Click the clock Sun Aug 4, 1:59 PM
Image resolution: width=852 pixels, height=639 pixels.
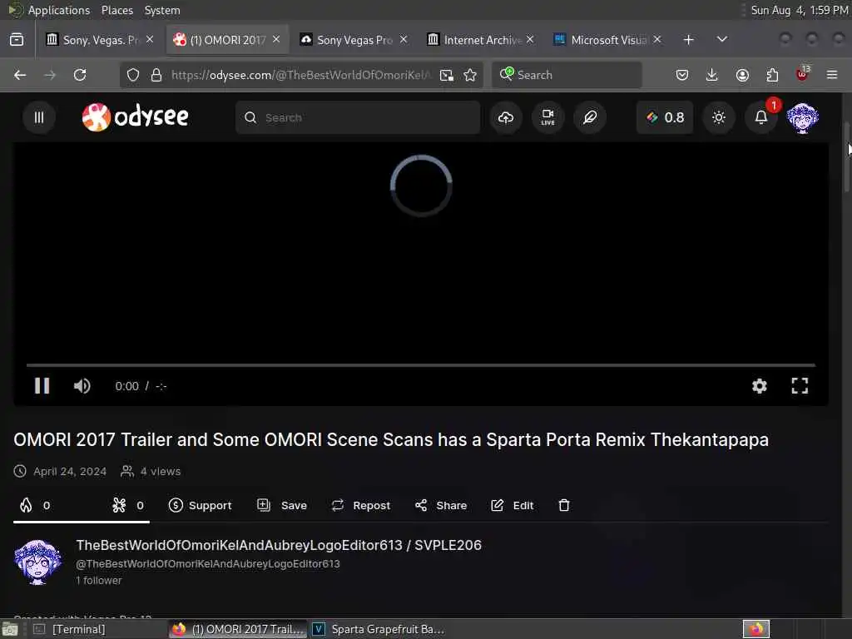click(800, 10)
